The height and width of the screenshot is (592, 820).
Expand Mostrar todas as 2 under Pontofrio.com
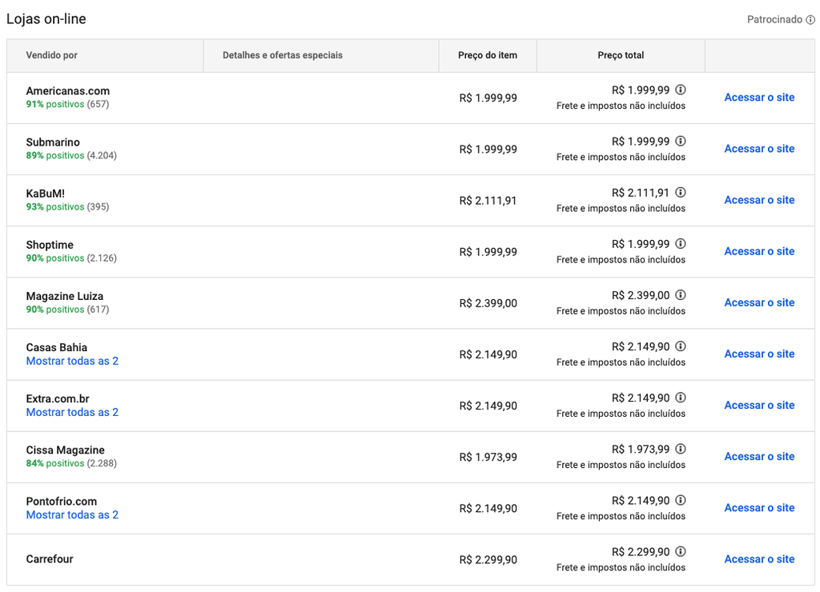[x=72, y=514]
